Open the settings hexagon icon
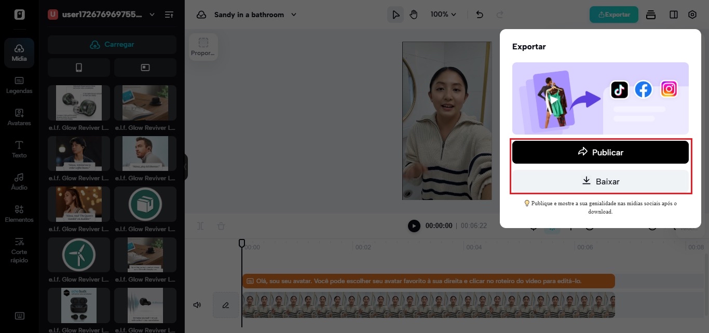Image resolution: width=709 pixels, height=333 pixels. [x=692, y=15]
